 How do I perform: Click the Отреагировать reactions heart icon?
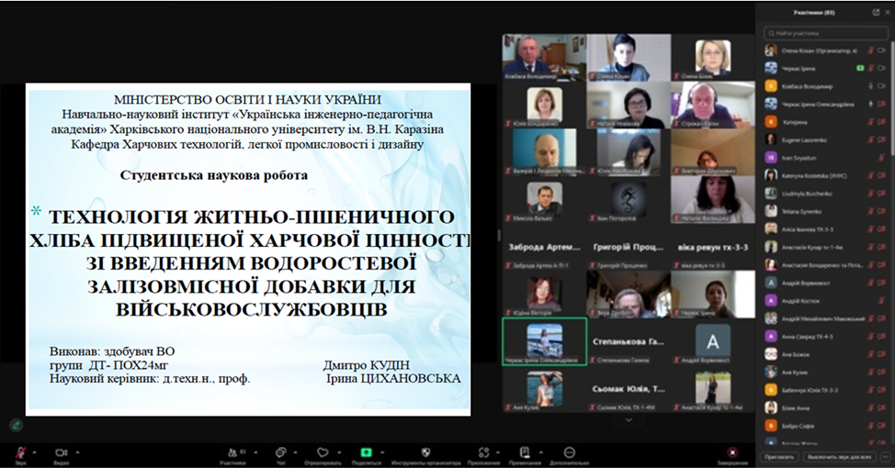pyautogui.click(x=323, y=452)
